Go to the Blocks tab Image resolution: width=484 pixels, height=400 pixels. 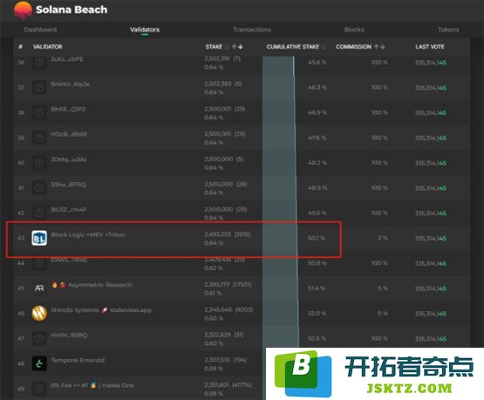coord(354,30)
